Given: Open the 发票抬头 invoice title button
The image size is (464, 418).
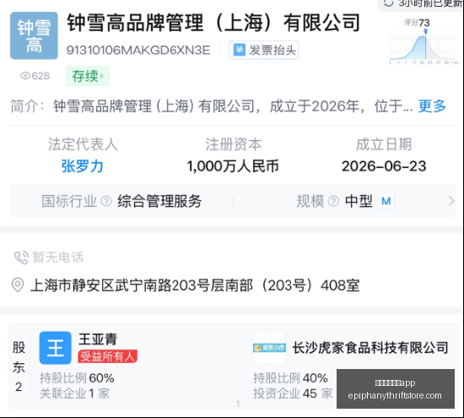Looking at the screenshot, I should (264, 50).
